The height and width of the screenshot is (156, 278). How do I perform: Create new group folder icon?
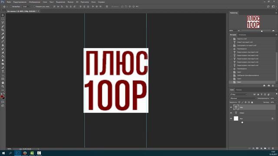coord(265,148)
